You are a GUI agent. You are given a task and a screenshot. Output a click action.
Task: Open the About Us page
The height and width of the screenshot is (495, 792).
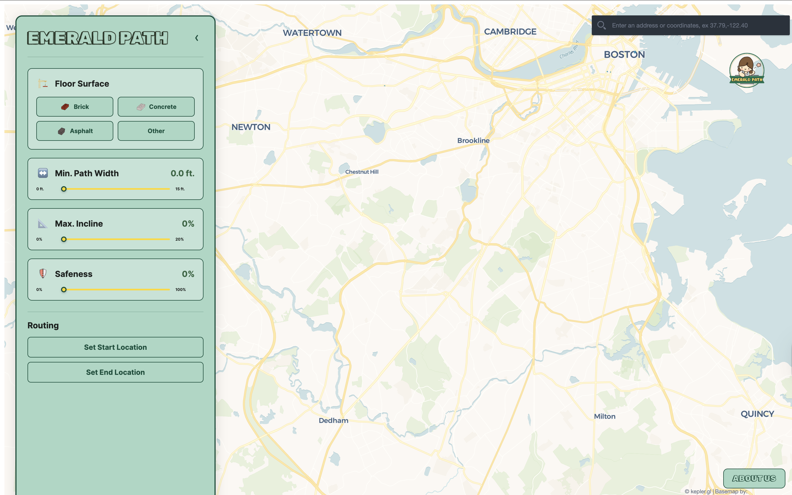[x=754, y=478]
